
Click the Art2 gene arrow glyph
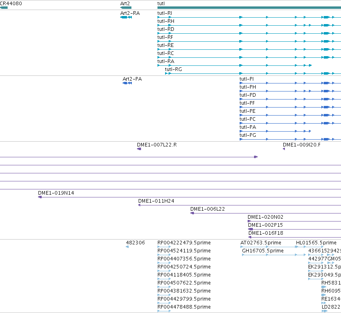pos(126,8)
